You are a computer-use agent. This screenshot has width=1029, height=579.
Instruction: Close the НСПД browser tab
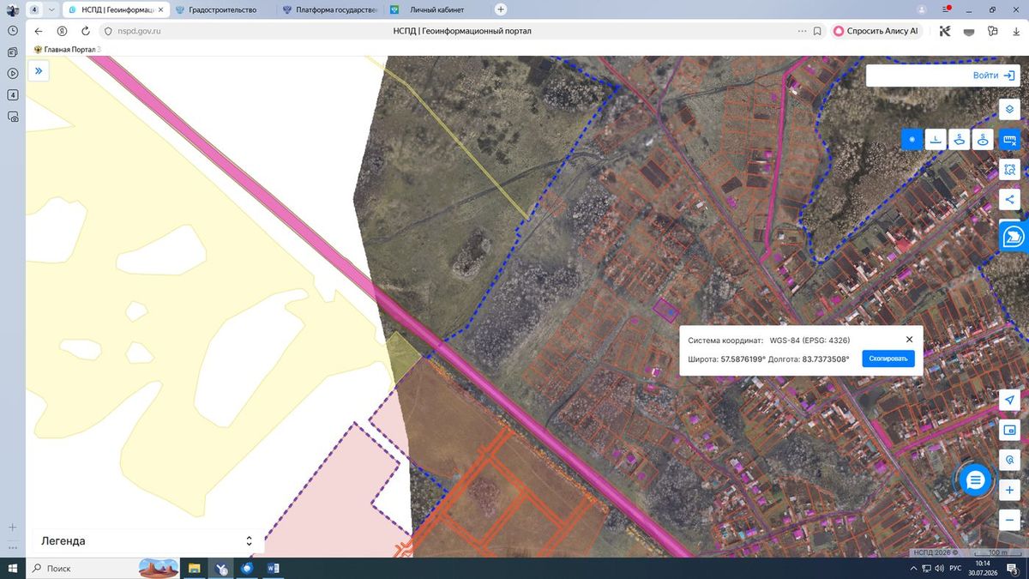tap(159, 9)
